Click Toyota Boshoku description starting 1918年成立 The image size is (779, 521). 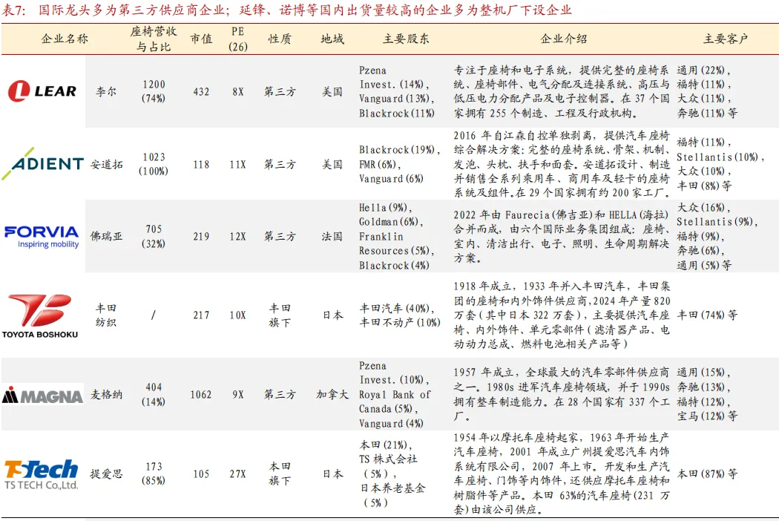[x=562, y=315]
